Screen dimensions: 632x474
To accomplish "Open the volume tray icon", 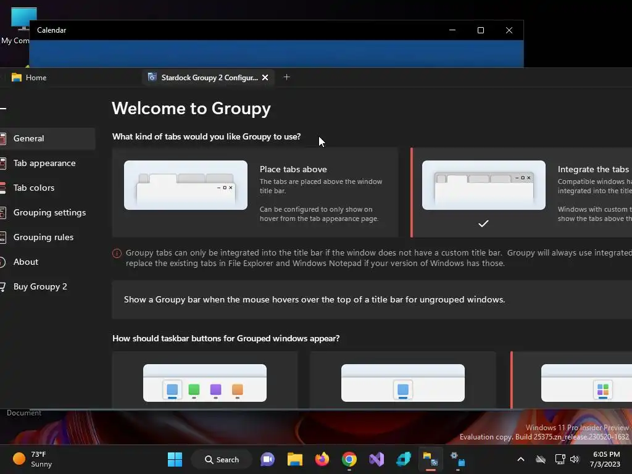I will pyautogui.click(x=575, y=459).
